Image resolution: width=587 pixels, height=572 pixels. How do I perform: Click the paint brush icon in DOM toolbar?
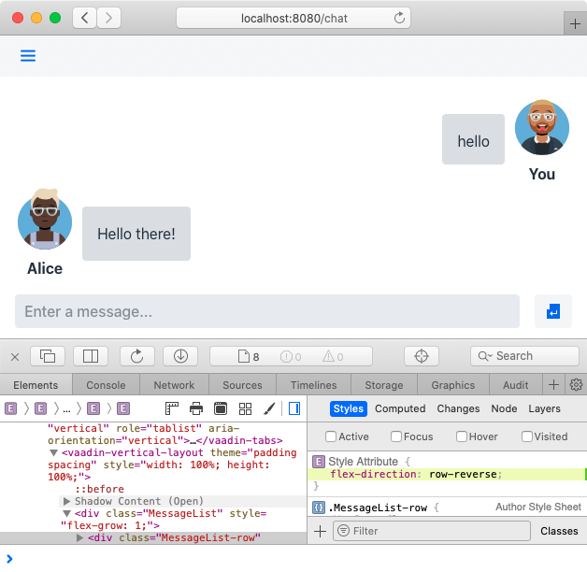269,408
